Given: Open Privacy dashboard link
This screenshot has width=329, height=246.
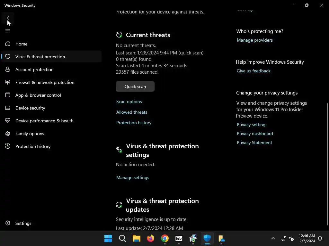Looking at the screenshot, I should click(255, 134).
